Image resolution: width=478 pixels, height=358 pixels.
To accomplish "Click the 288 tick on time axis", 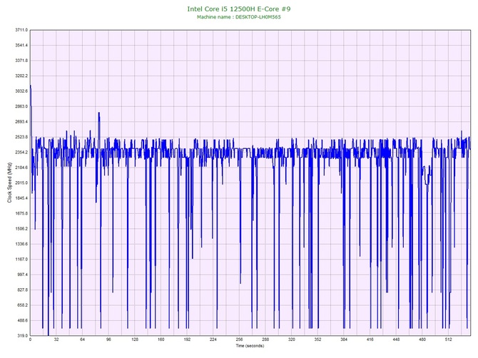I will click(x=265, y=339).
